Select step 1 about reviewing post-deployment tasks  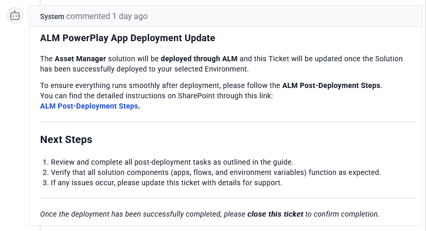(172, 162)
